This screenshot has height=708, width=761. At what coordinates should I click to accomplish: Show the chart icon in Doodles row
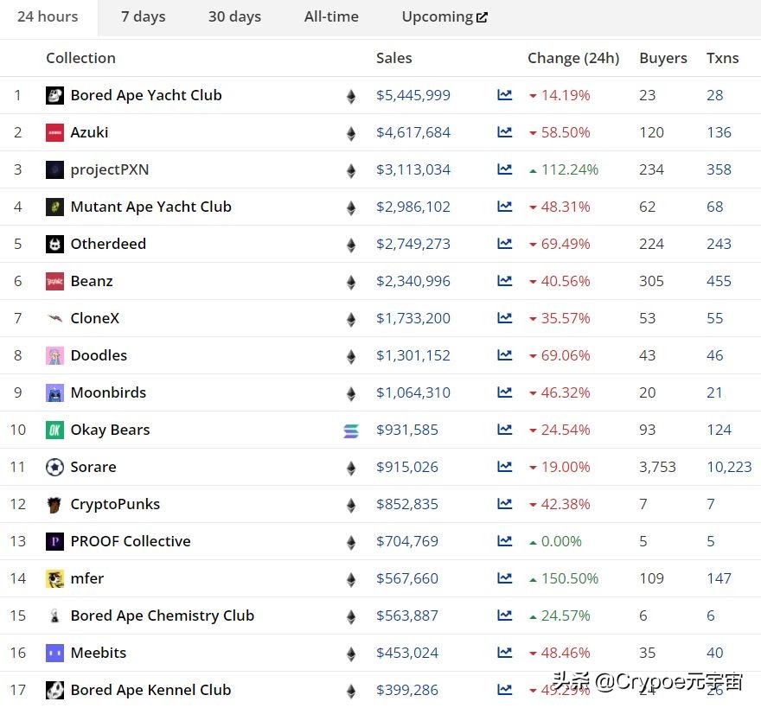coord(505,355)
